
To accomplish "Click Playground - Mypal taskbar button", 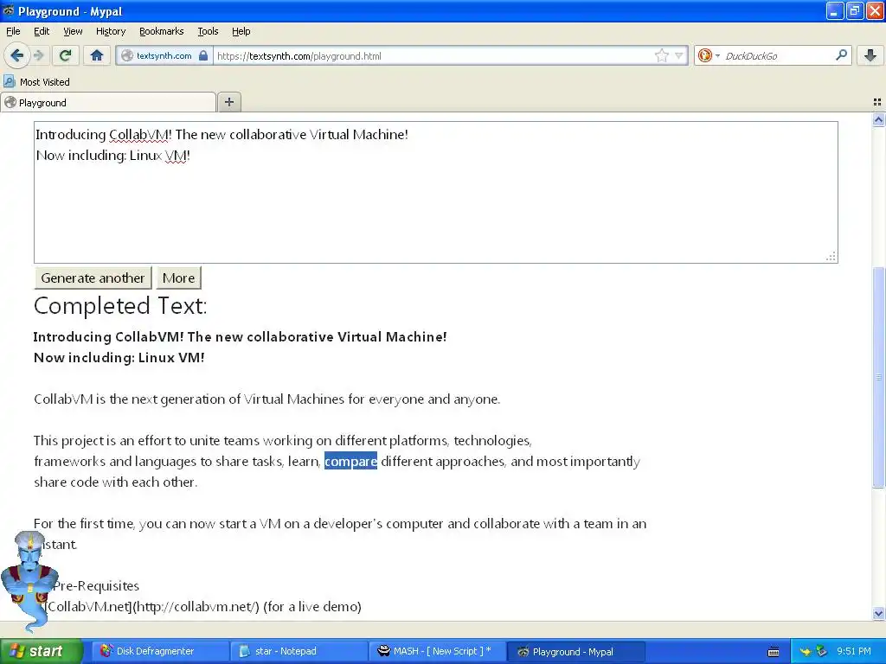I will pos(575,652).
